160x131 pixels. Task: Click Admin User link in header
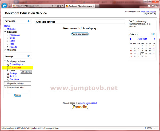click(145, 11)
